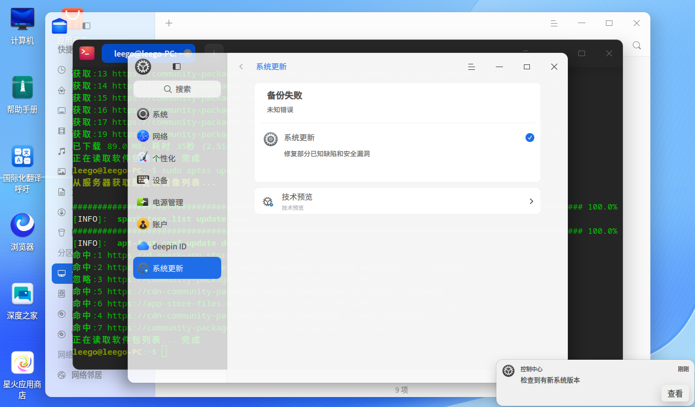Toggle the control center sidebar panel icon
This screenshot has width=695, height=407.
point(177,67)
